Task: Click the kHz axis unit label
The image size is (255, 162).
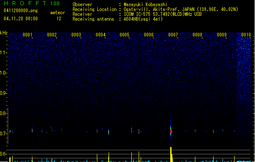Action: tap(4, 33)
